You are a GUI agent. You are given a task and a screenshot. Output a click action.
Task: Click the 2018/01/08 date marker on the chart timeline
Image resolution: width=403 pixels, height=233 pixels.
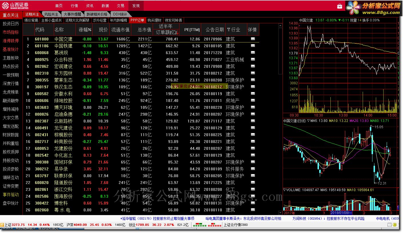click(341, 213)
